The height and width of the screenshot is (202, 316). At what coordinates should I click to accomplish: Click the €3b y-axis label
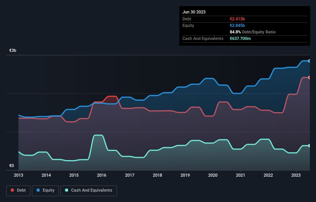pyautogui.click(x=13, y=50)
